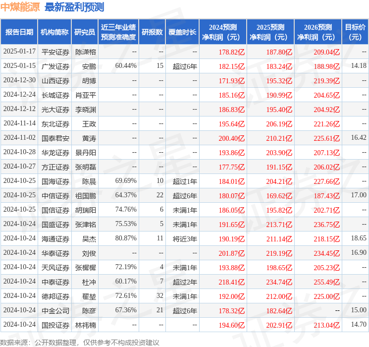Select the 平安证券 institution cell
This screenshot has height=347, width=369.
click(55, 52)
